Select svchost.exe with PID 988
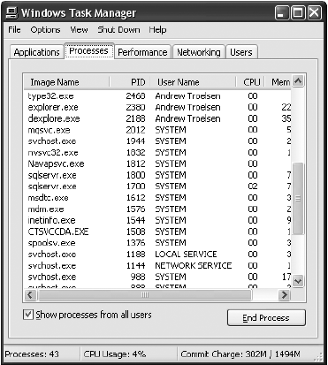 [158, 277]
